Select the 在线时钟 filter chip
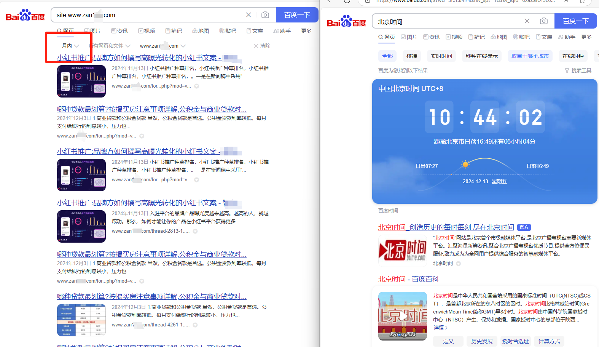The height and width of the screenshot is (347, 599). (x=573, y=56)
